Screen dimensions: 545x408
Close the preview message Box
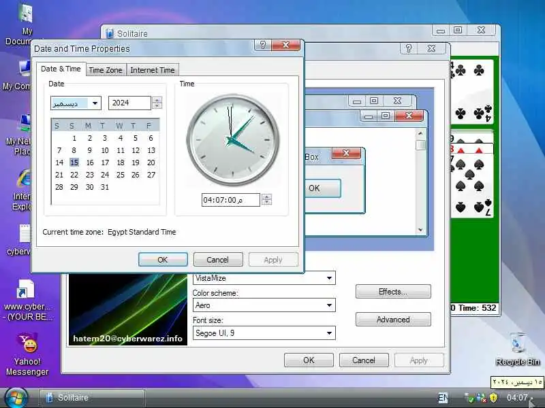click(x=346, y=153)
